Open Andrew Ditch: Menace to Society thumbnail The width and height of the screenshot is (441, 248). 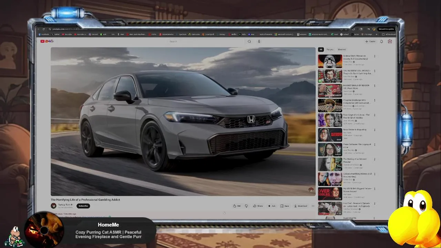click(x=330, y=61)
